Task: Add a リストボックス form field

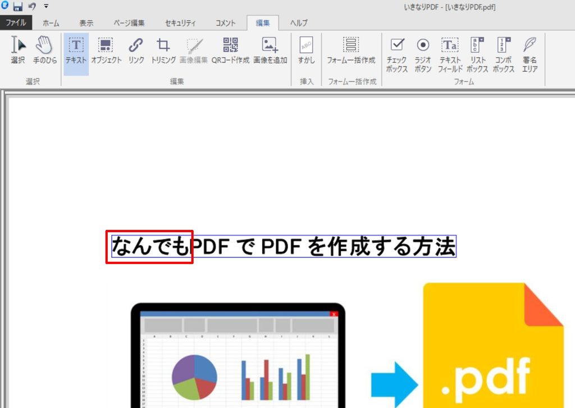Action: pos(477,55)
